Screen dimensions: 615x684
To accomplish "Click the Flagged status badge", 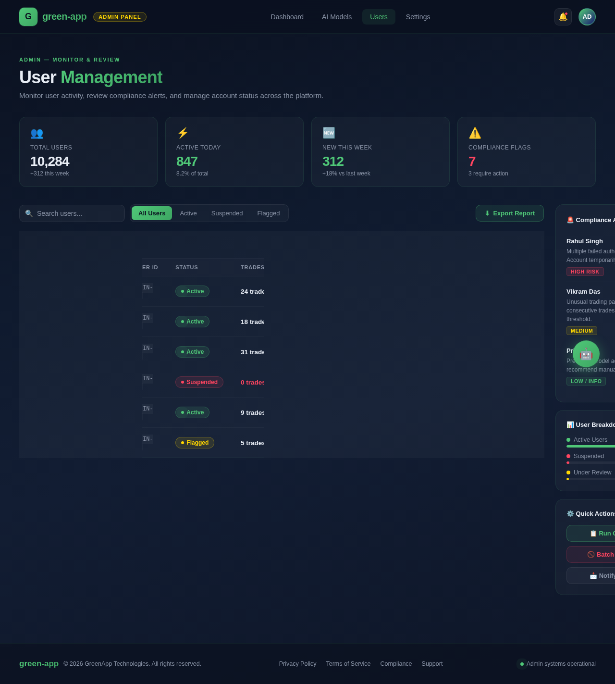I will point(195,443).
